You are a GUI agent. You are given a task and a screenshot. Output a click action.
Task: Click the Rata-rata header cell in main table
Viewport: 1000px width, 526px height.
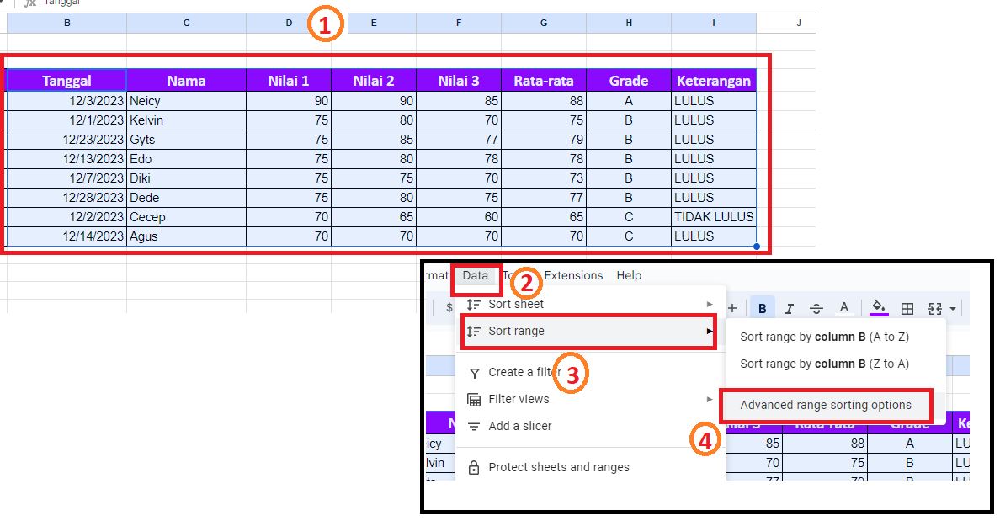pos(544,81)
